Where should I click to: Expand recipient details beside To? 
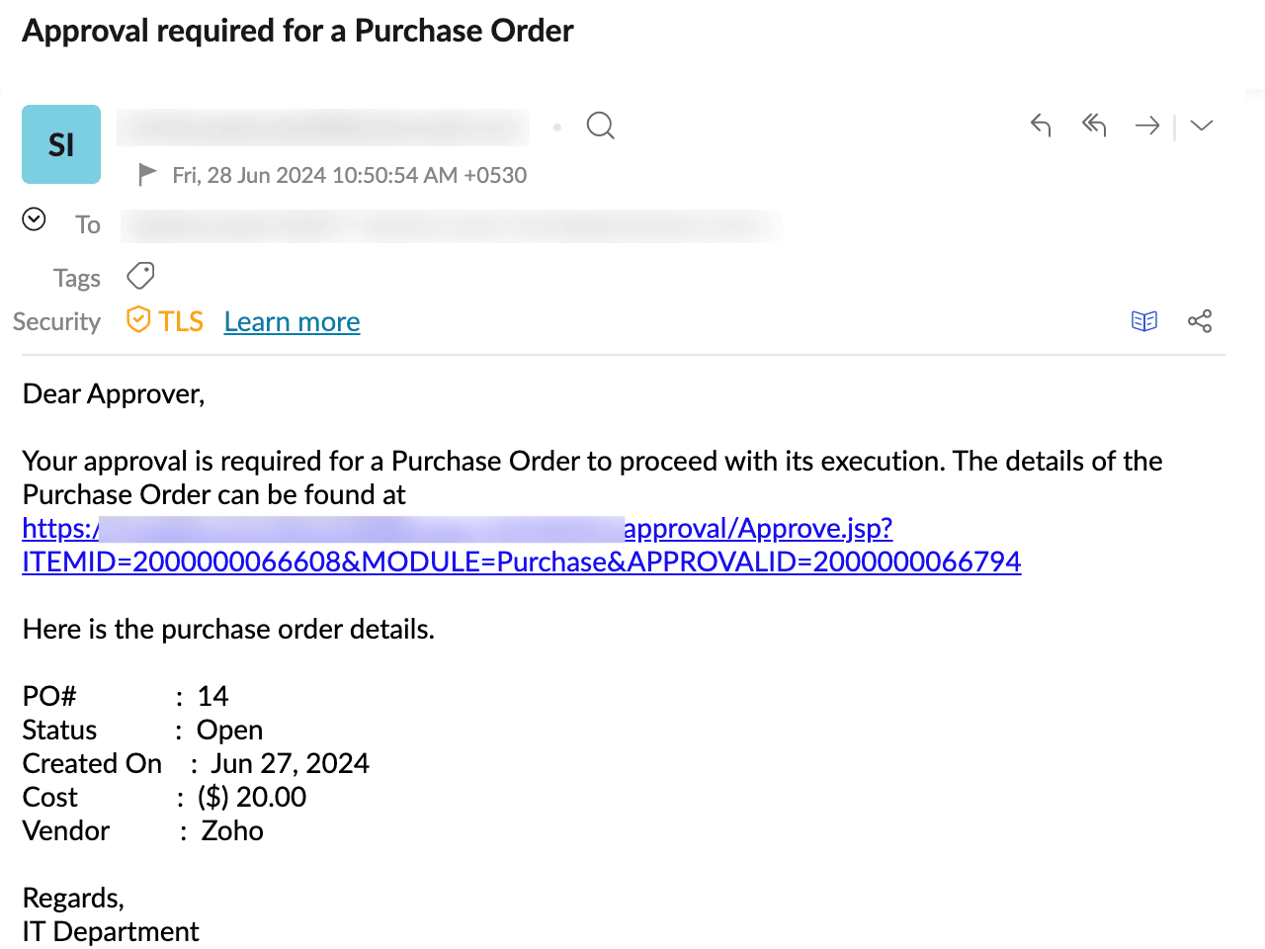click(34, 219)
